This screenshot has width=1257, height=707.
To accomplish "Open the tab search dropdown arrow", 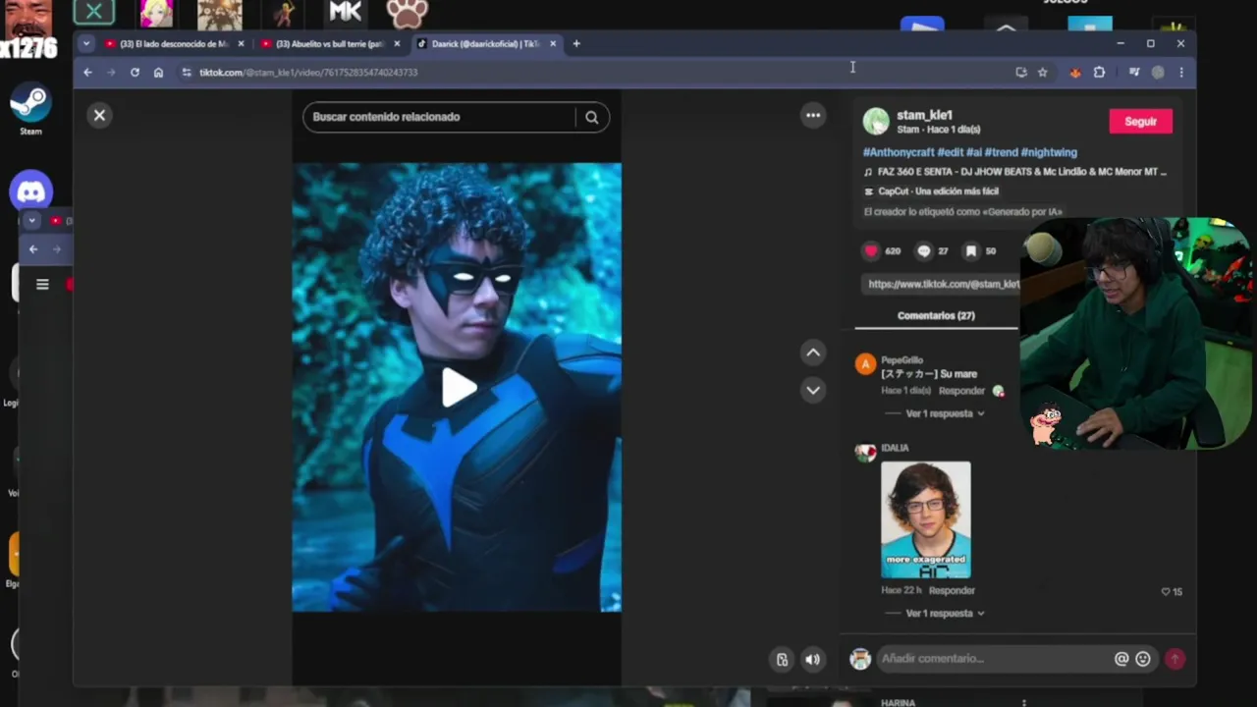I will pyautogui.click(x=86, y=43).
